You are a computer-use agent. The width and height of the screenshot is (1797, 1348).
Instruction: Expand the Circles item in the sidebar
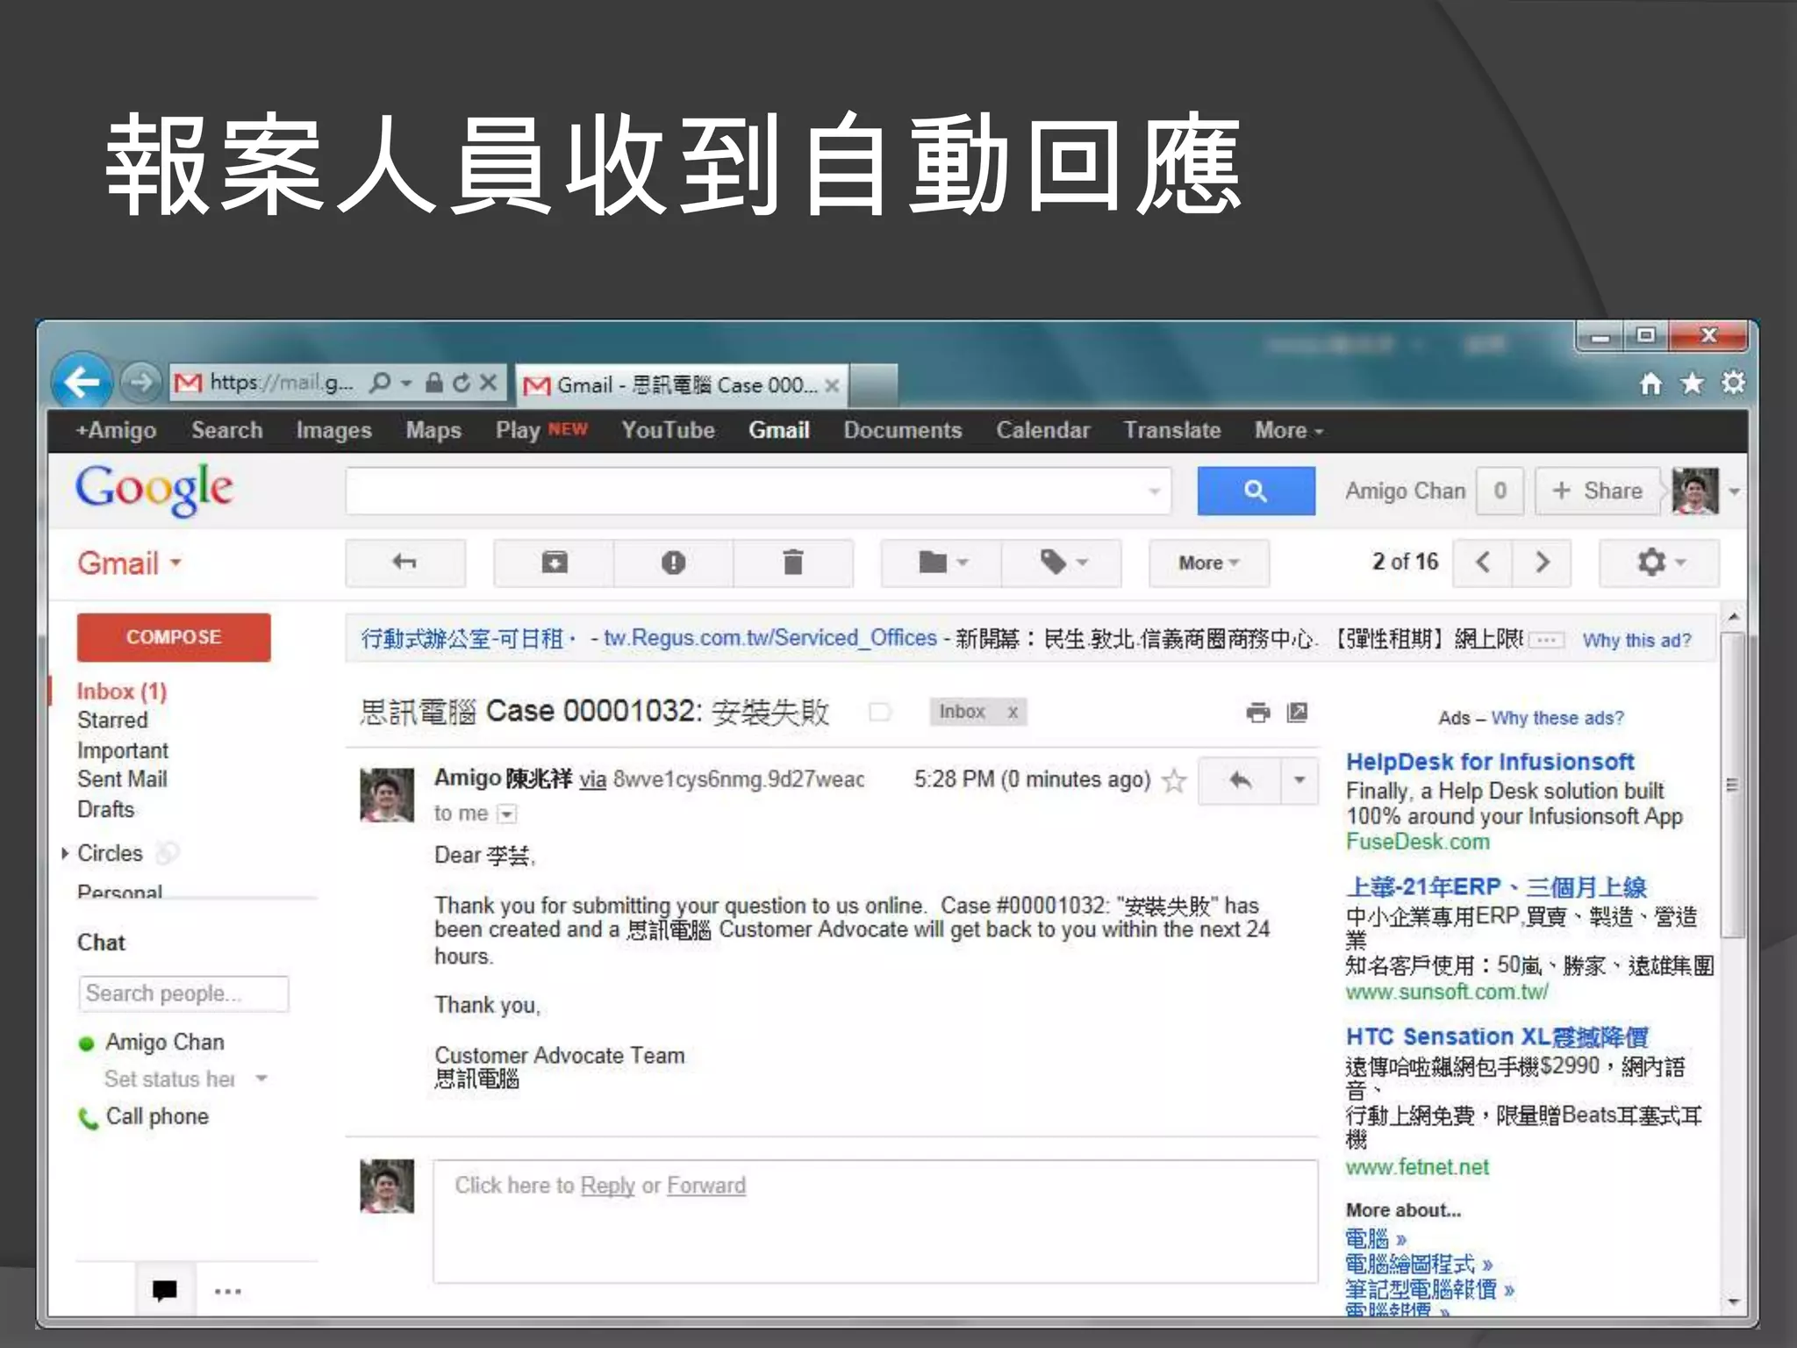(65, 853)
